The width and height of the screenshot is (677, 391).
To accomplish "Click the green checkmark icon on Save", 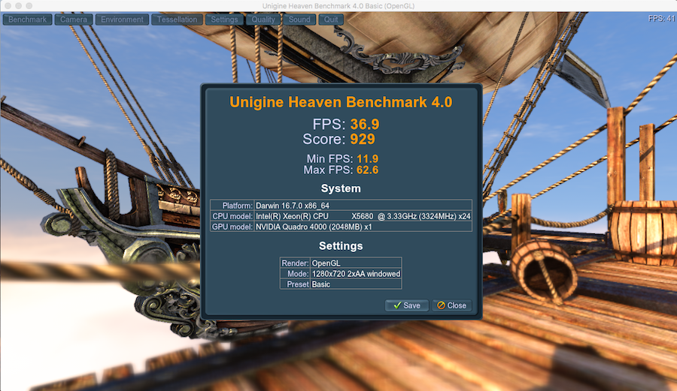I will [397, 305].
